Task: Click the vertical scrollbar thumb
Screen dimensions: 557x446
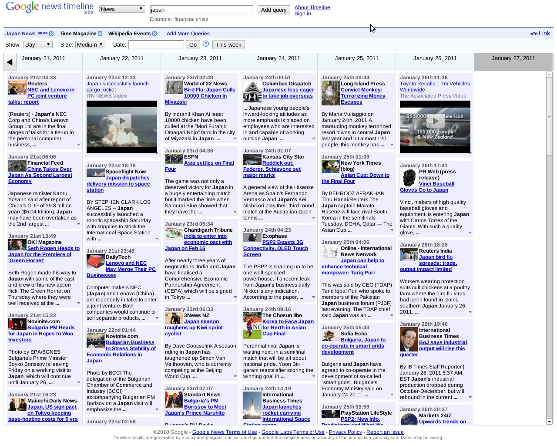Action: [x=549, y=116]
